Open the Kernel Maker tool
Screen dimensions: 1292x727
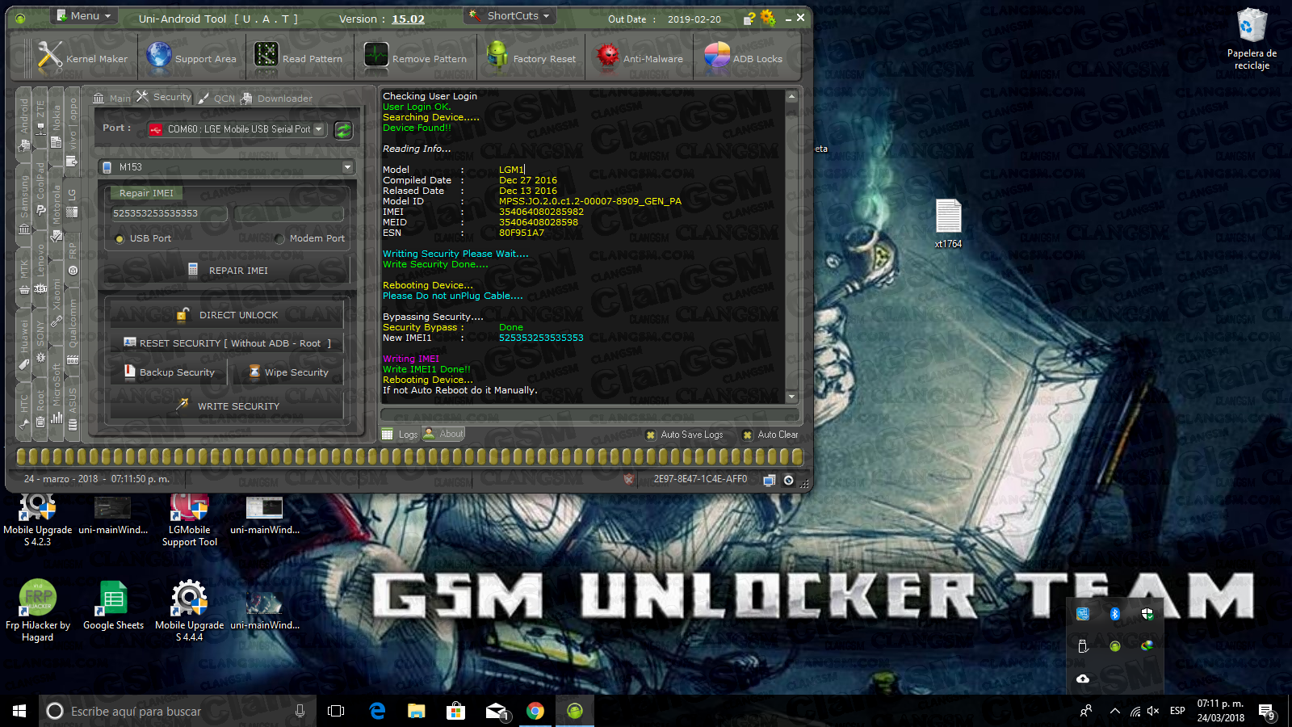coord(82,58)
